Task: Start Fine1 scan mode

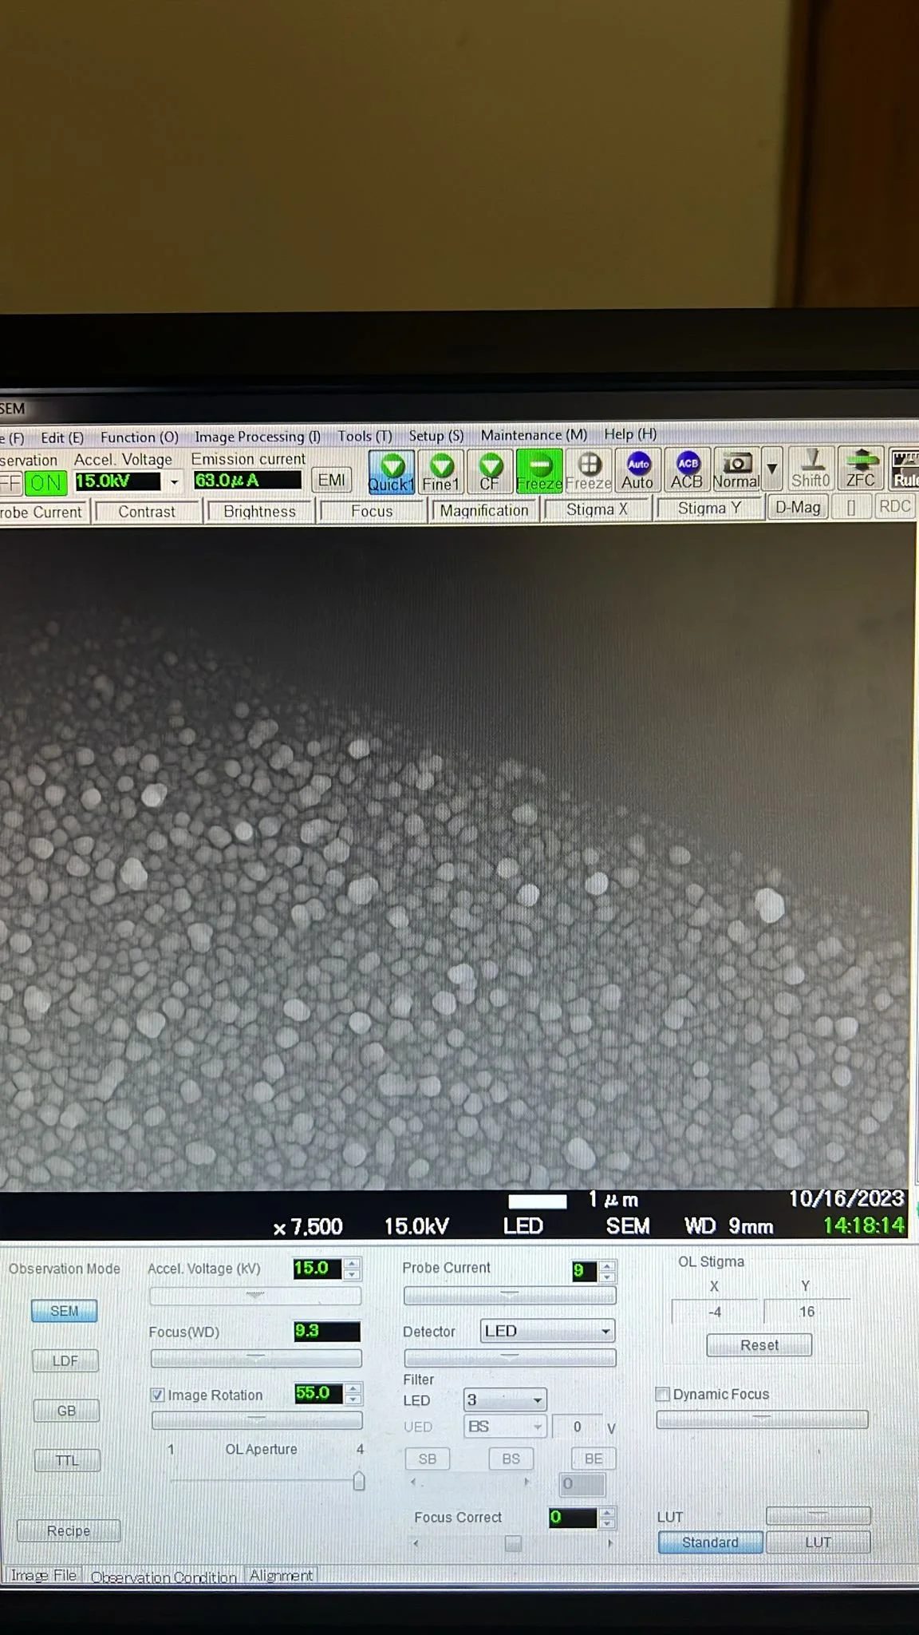Action: tap(441, 472)
